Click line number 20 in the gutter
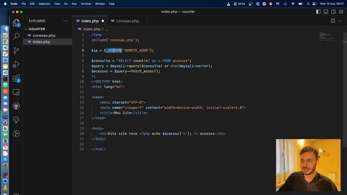Image resolution: width=347 pixels, height=195 pixels. coord(82,134)
